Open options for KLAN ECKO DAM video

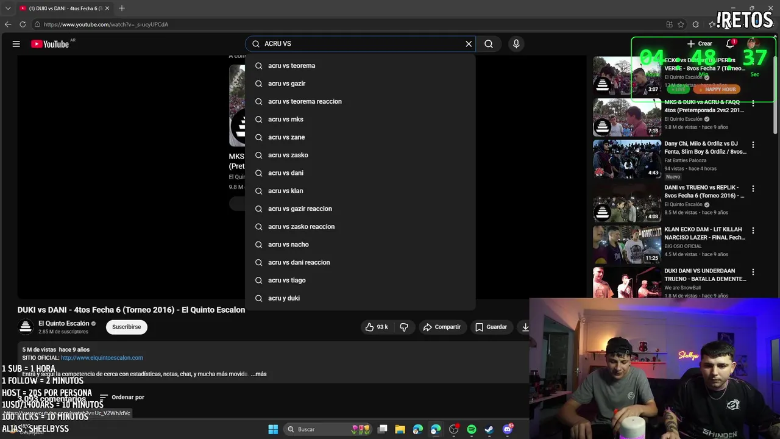[753, 230]
